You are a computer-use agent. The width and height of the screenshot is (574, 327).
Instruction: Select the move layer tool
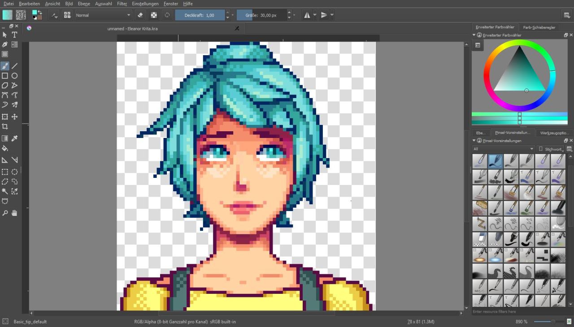[14, 117]
